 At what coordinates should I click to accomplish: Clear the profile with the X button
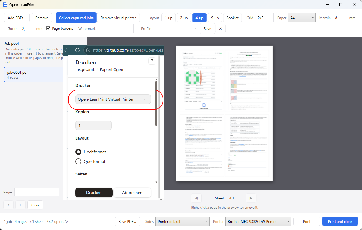(220, 29)
